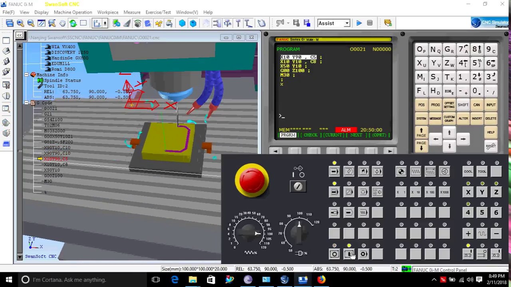Click the EDIT mode key on machine panel
Viewport: 511px width, 287px height.
tap(349, 171)
